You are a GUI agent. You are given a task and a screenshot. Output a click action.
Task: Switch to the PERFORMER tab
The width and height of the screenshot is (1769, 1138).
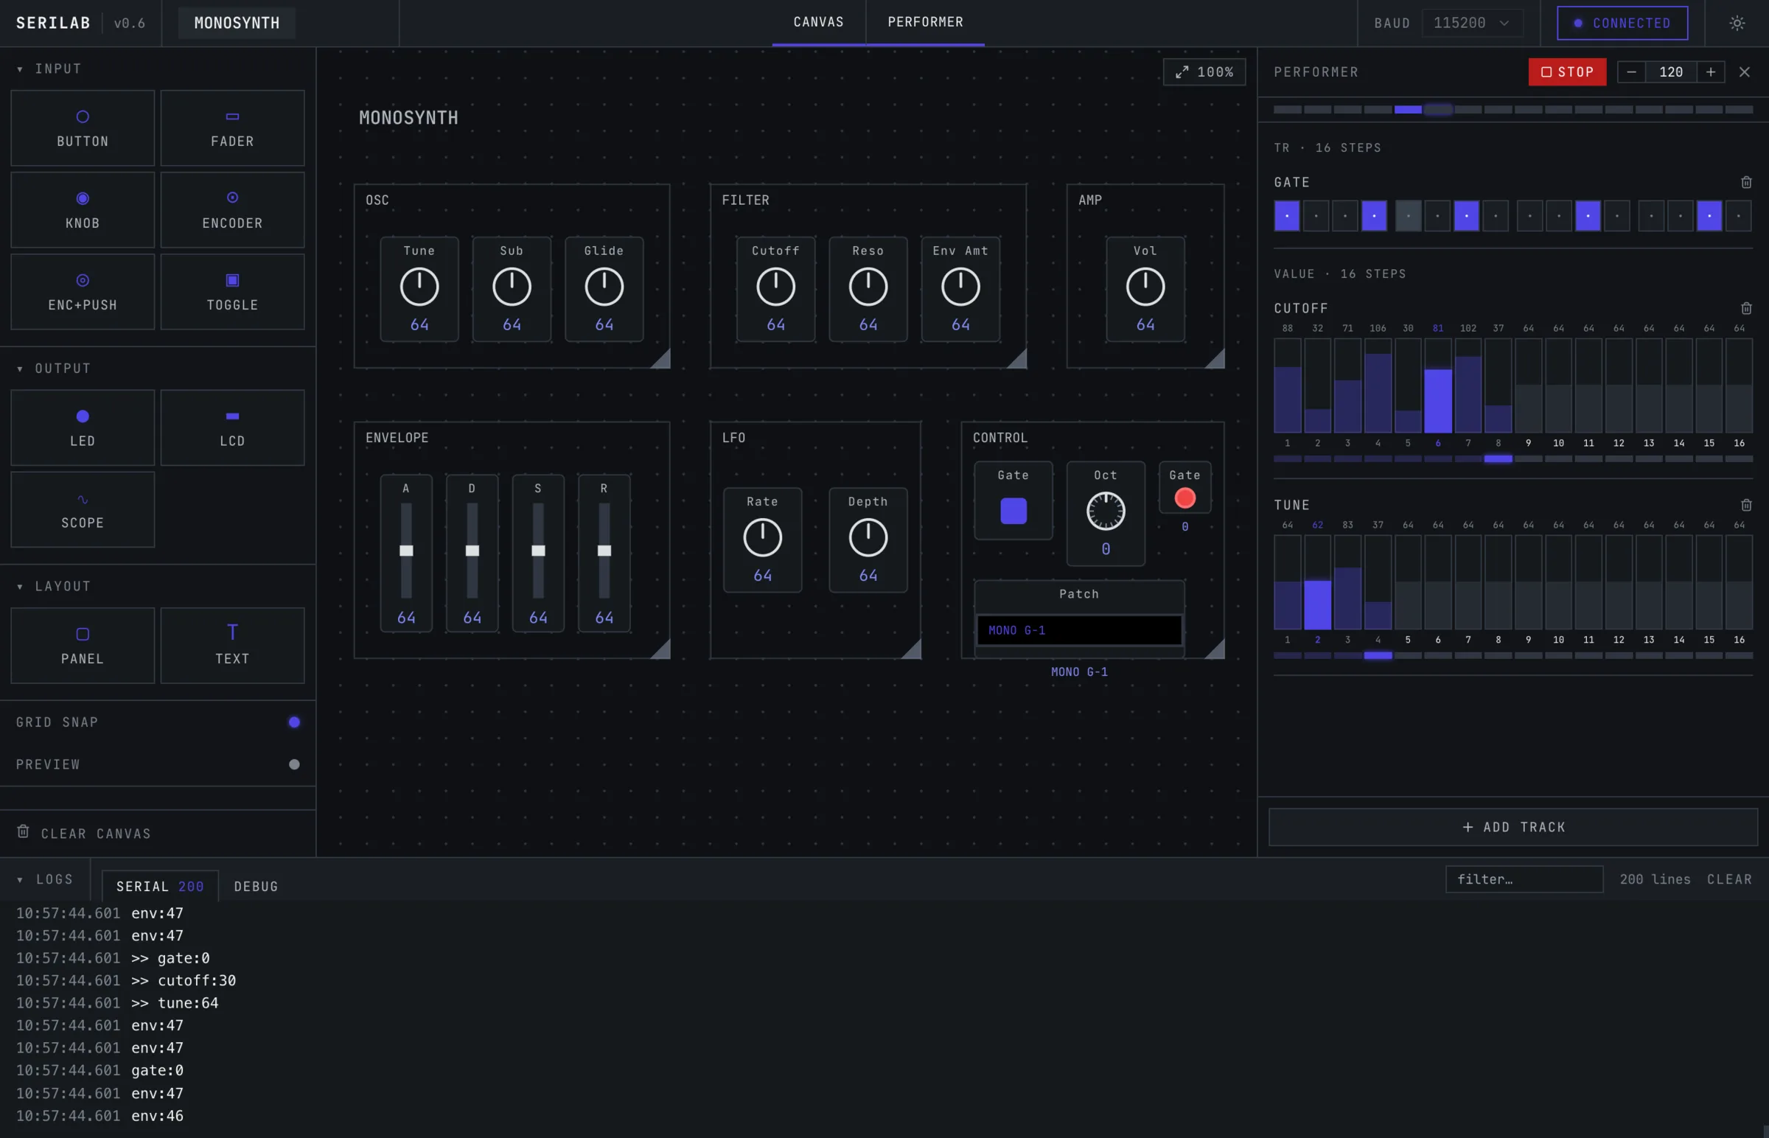pyautogui.click(x=925, y=22)
